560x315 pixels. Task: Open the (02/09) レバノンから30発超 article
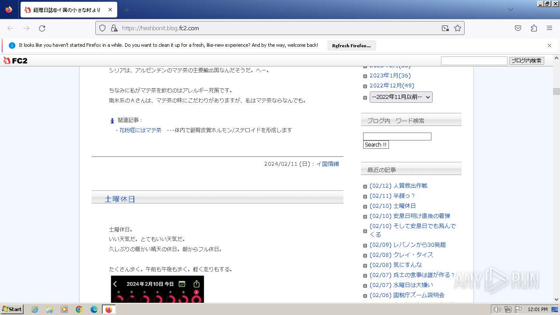click(x=407, y=245)
